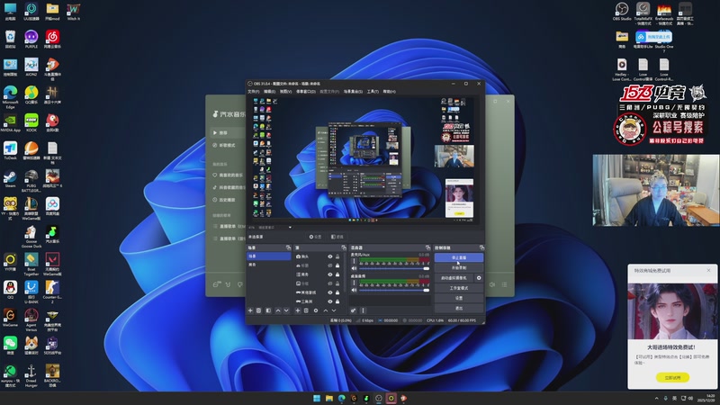Open NVIDIA App desktop icon
The image size is (720, 405).
coord(10,123)
